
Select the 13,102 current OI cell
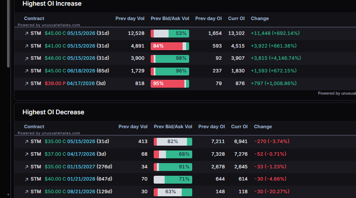point(236,33)
